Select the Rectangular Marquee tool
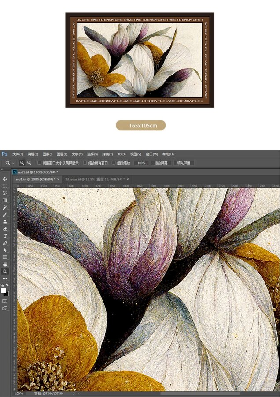Viewport: 280px width, 397px height. click(5, 186)
